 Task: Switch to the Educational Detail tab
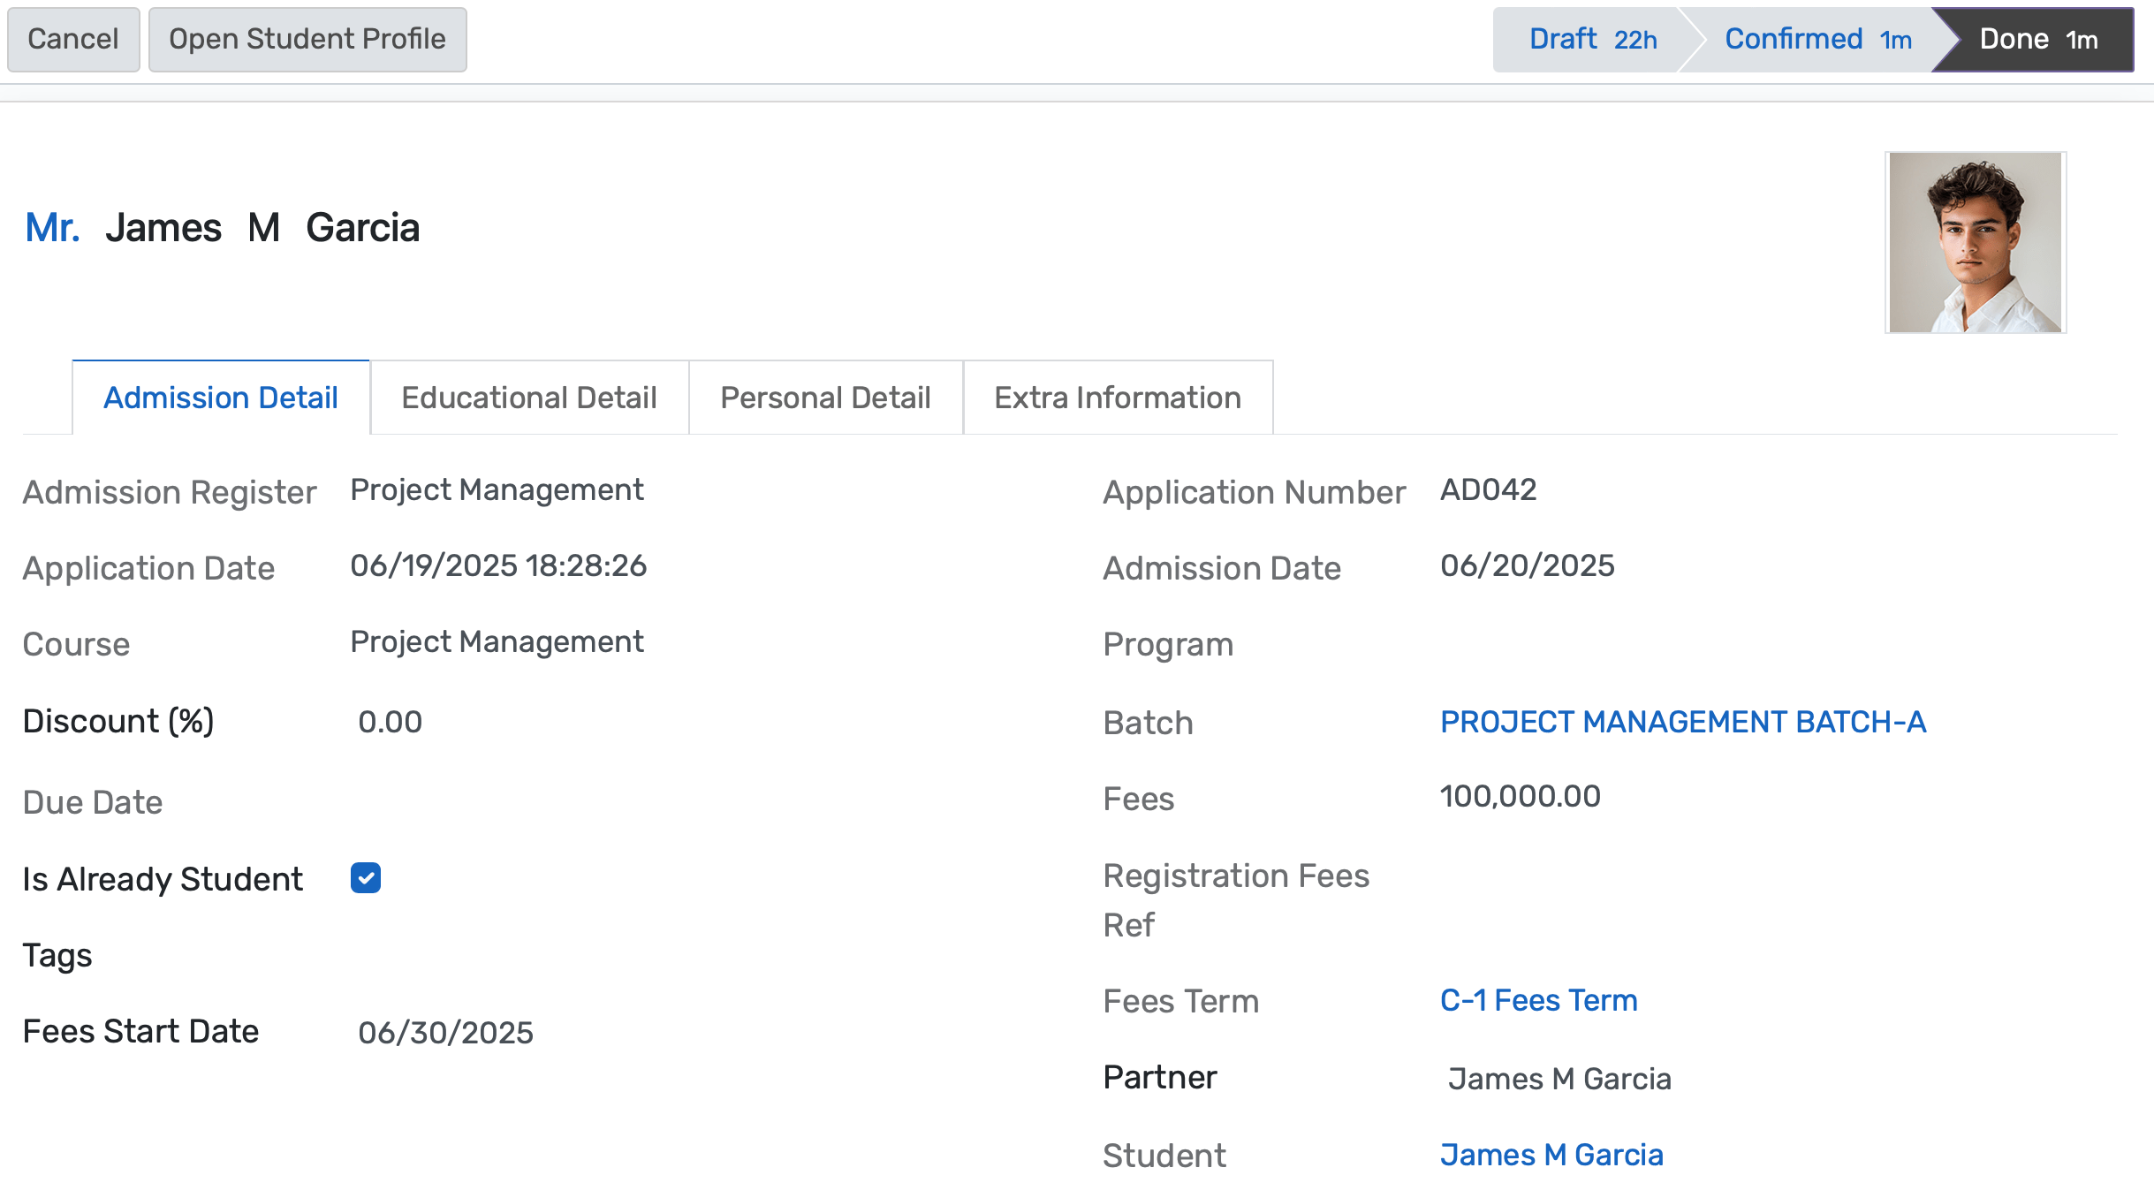point(528,398)
